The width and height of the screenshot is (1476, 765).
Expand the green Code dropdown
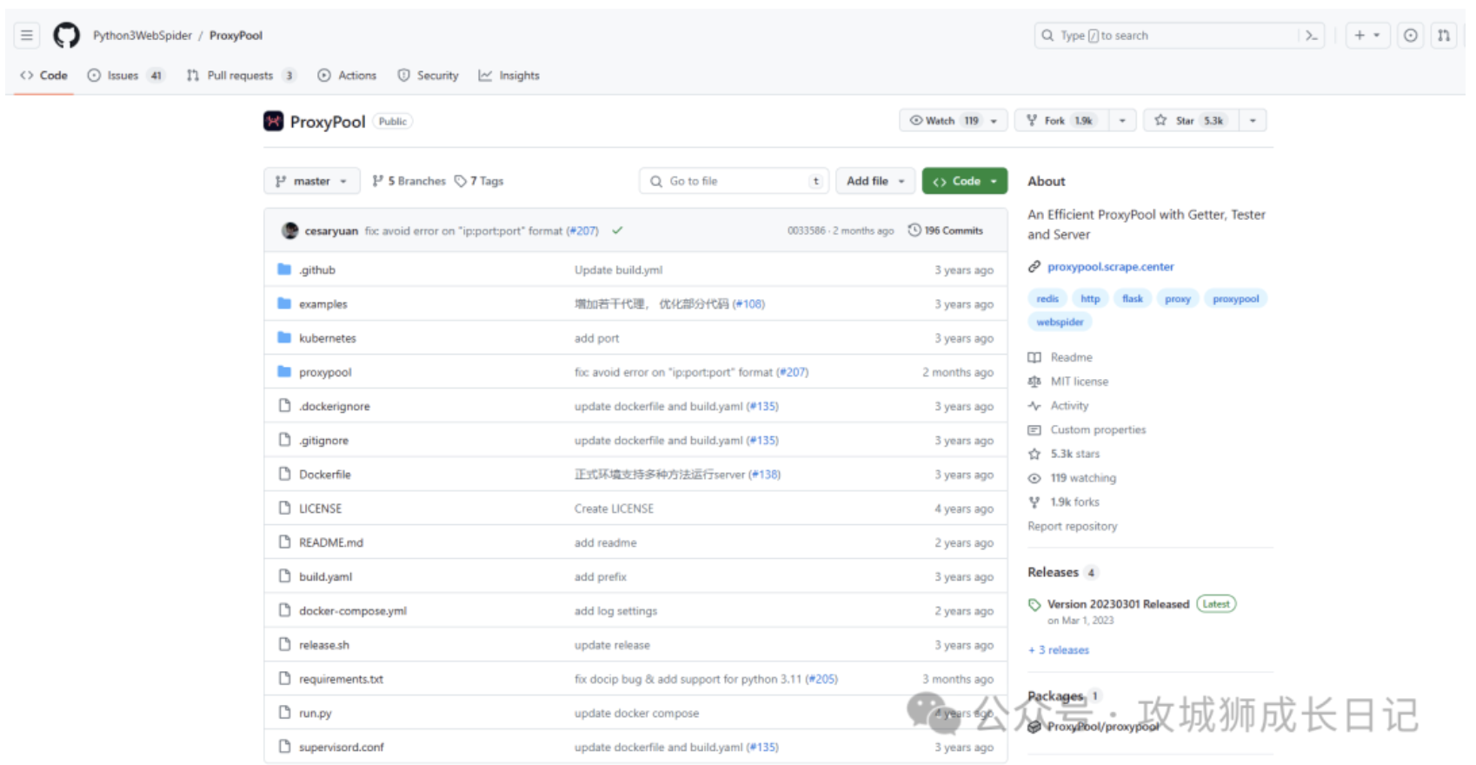[x=964, y=181]
